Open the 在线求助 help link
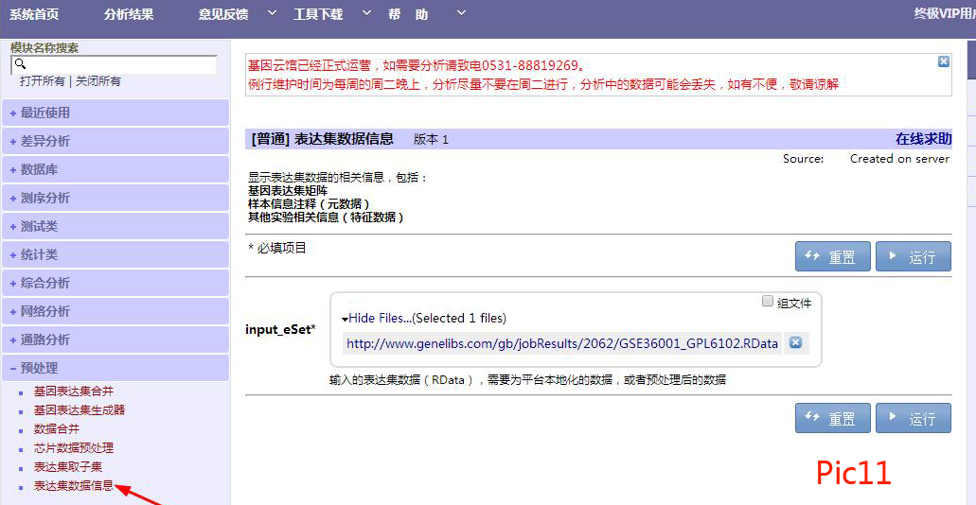 (923, 139)
